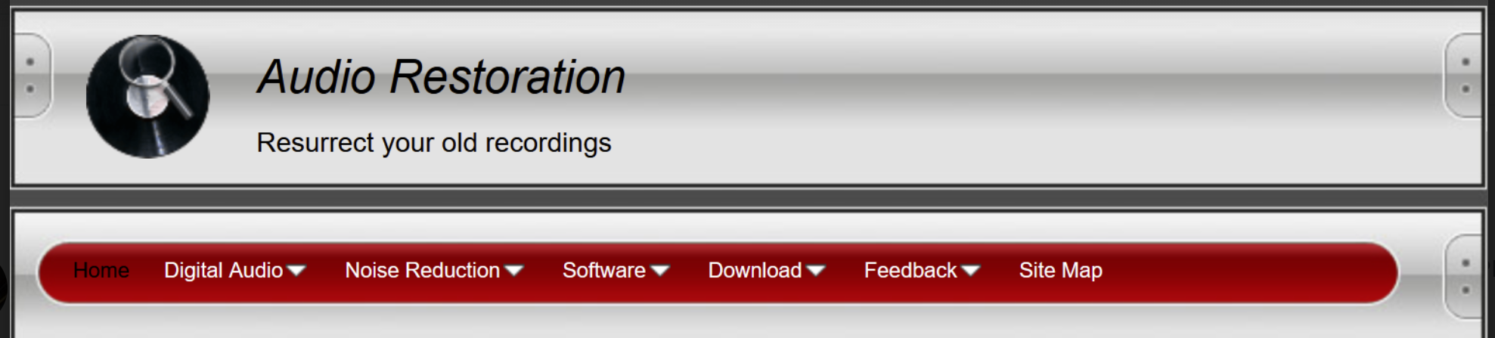Select the Download menu label
This screenshot has height=338, width=1495.
tap(755, 270)
